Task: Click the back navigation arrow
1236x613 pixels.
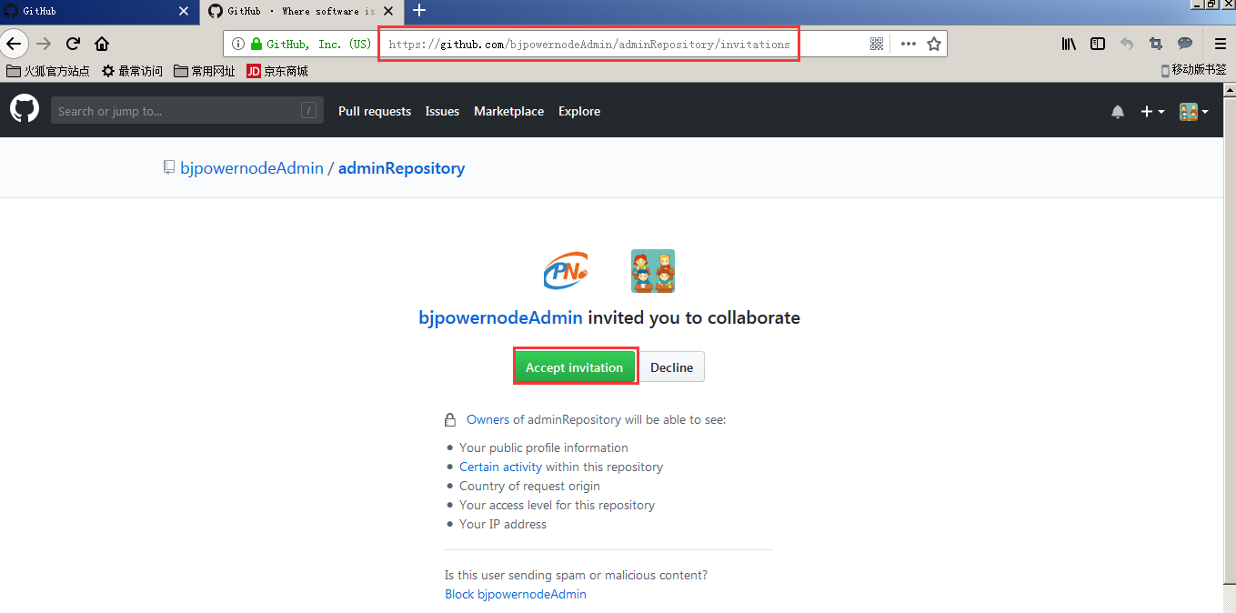Action: pos(14,44)
